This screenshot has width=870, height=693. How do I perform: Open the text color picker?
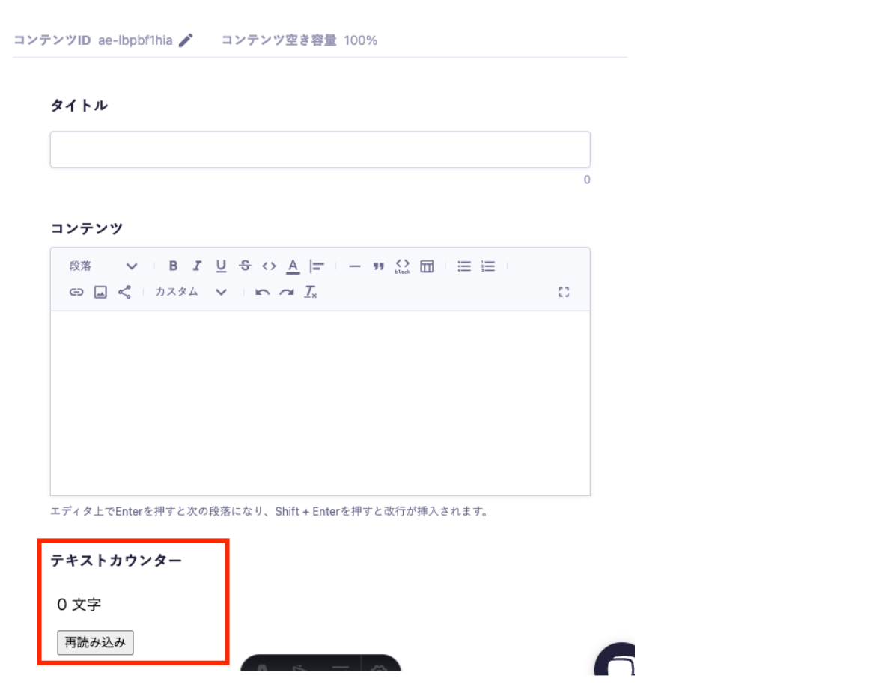click(x=293, y=266)
